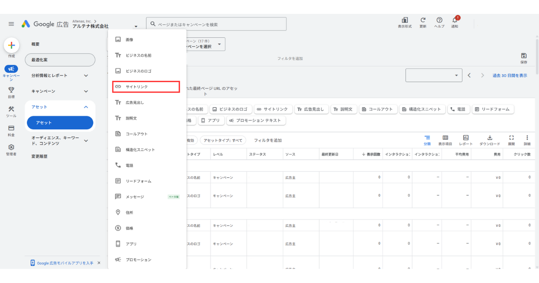Select コールアウト from asset menu
The image size is (539, 283).
tap(147, 134)
